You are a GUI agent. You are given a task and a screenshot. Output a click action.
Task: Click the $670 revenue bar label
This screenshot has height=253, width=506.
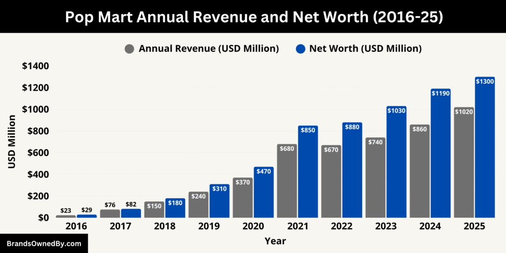332,150
